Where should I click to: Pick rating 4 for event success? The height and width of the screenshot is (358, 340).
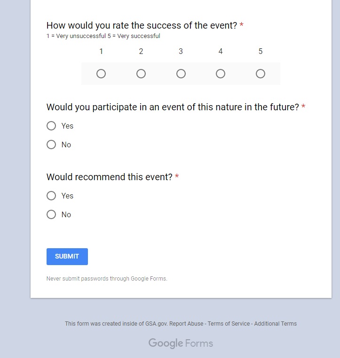(x=221, y=74)
